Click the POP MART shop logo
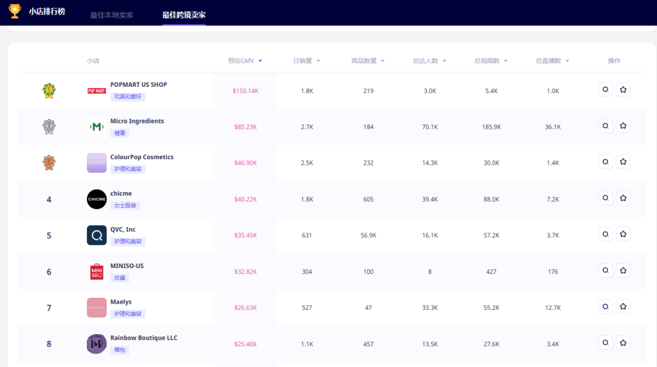 coord(97,91)
